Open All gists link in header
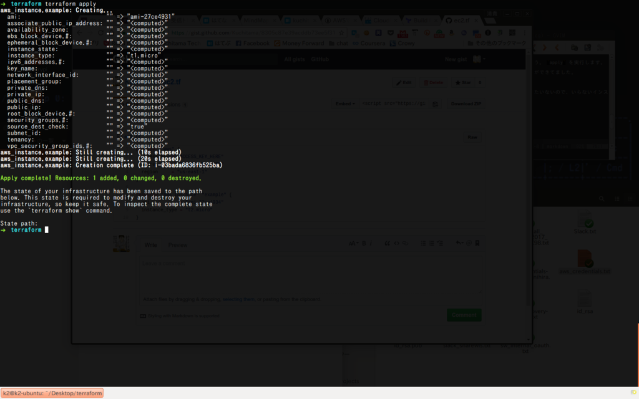This screenshot has height=399, width=639. 295,59
